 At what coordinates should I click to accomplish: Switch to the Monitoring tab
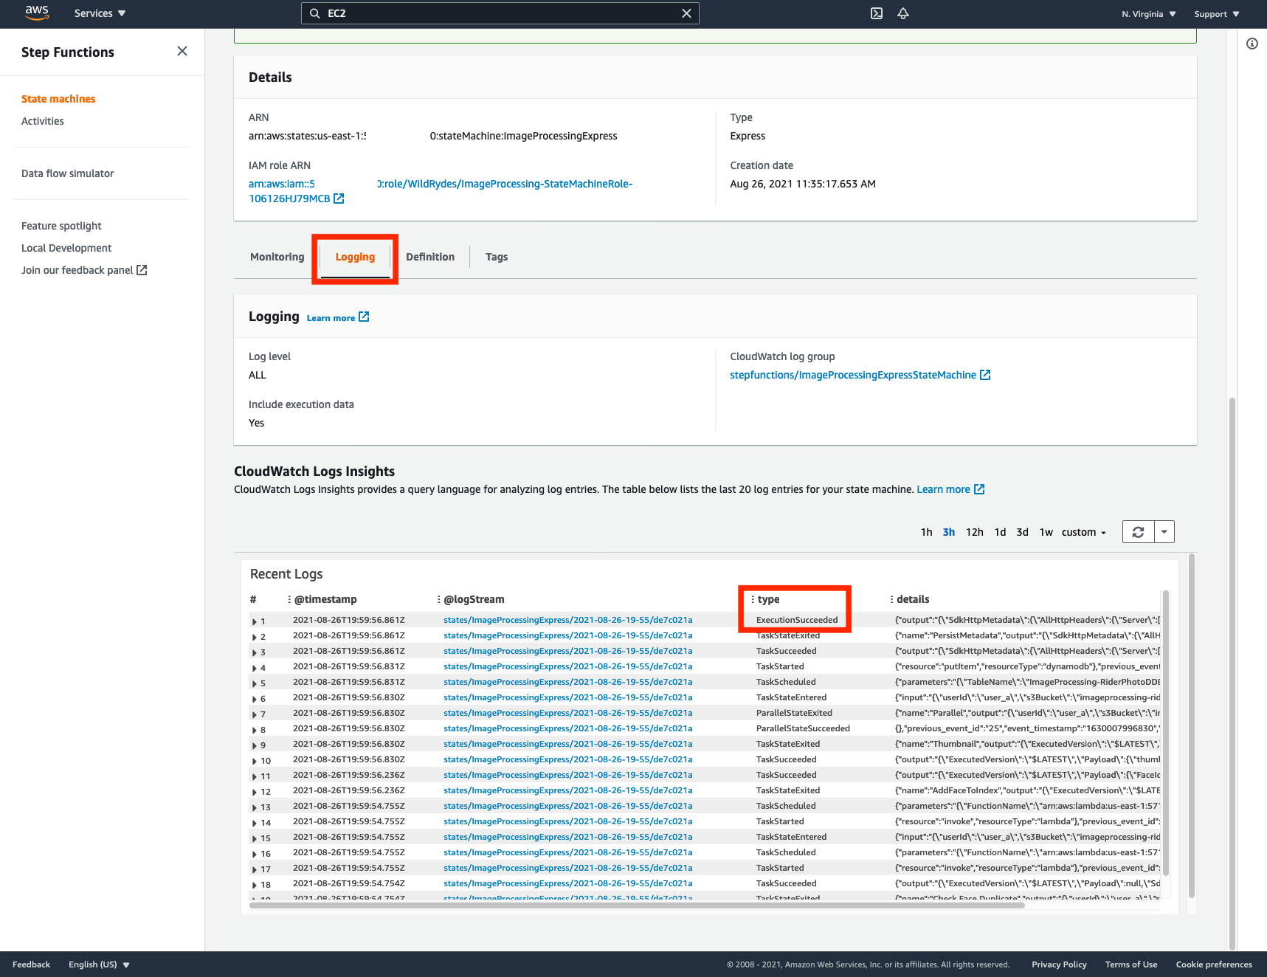click(277, 257)
